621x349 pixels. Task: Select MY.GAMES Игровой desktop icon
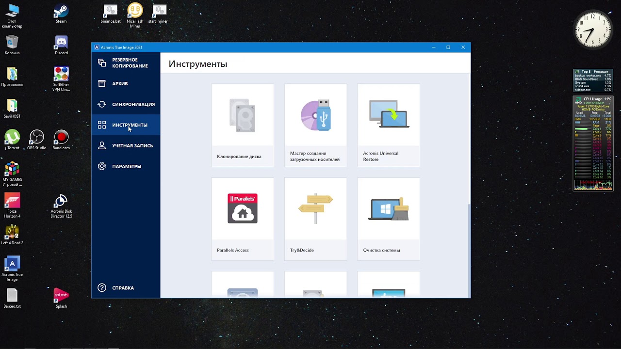12,174
